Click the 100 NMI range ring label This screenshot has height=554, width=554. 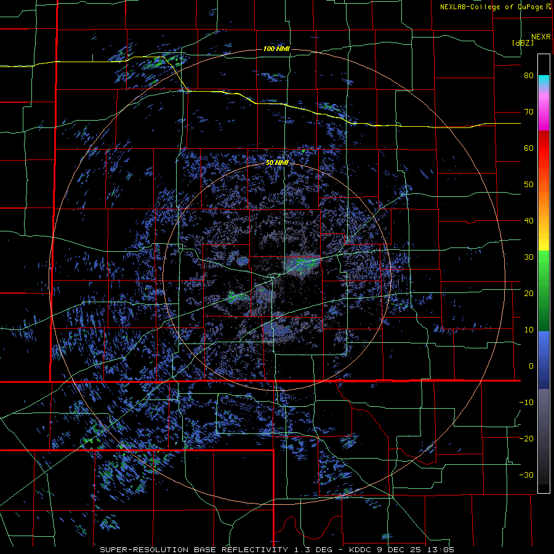coord(276,49)
